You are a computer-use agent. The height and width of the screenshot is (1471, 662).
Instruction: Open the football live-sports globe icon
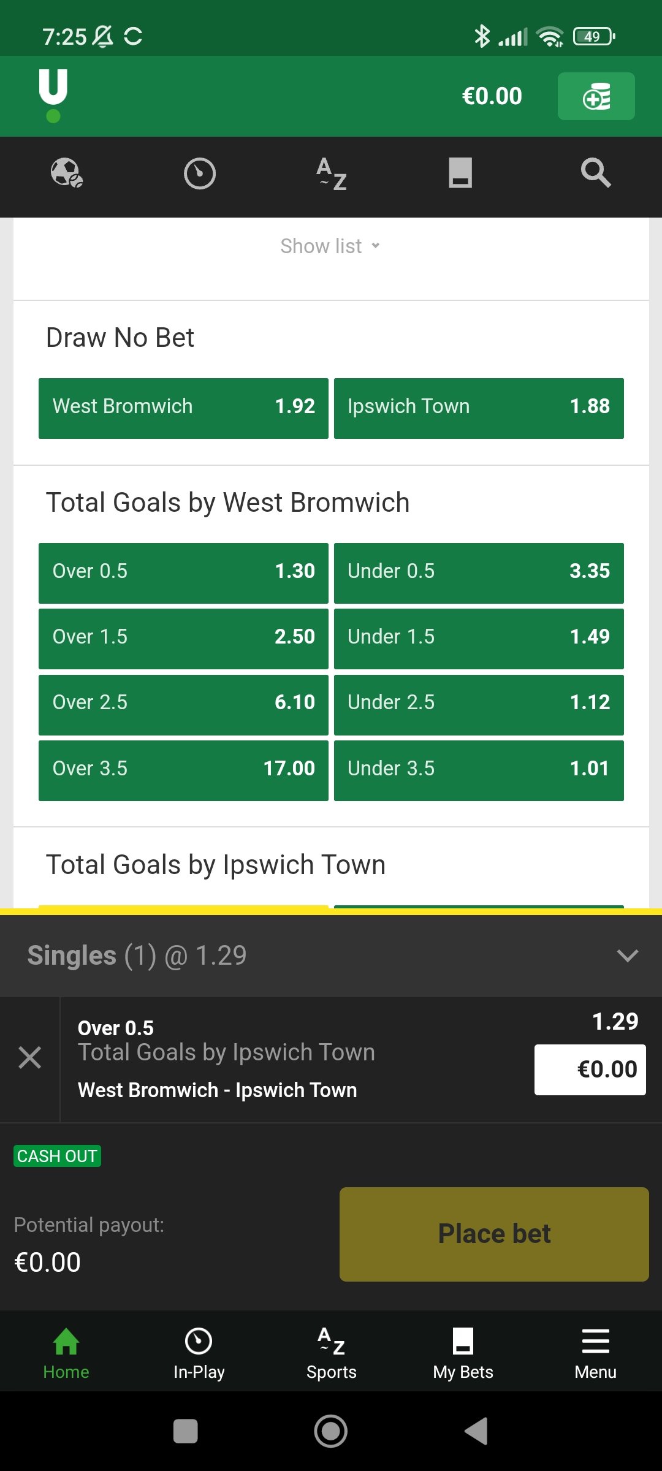coord(67,173)
